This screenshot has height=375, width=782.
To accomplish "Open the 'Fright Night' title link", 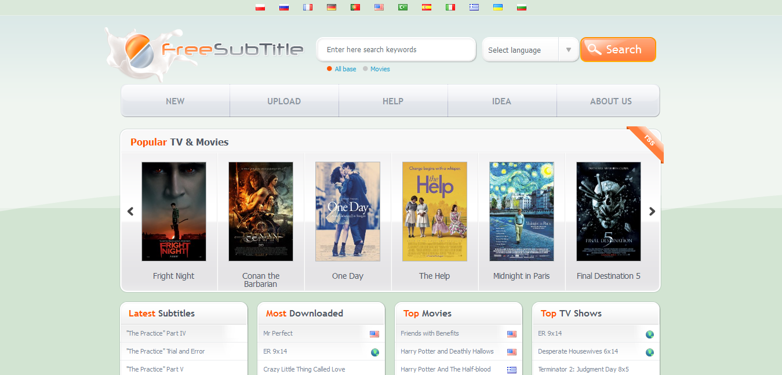I will click(174, 276).
